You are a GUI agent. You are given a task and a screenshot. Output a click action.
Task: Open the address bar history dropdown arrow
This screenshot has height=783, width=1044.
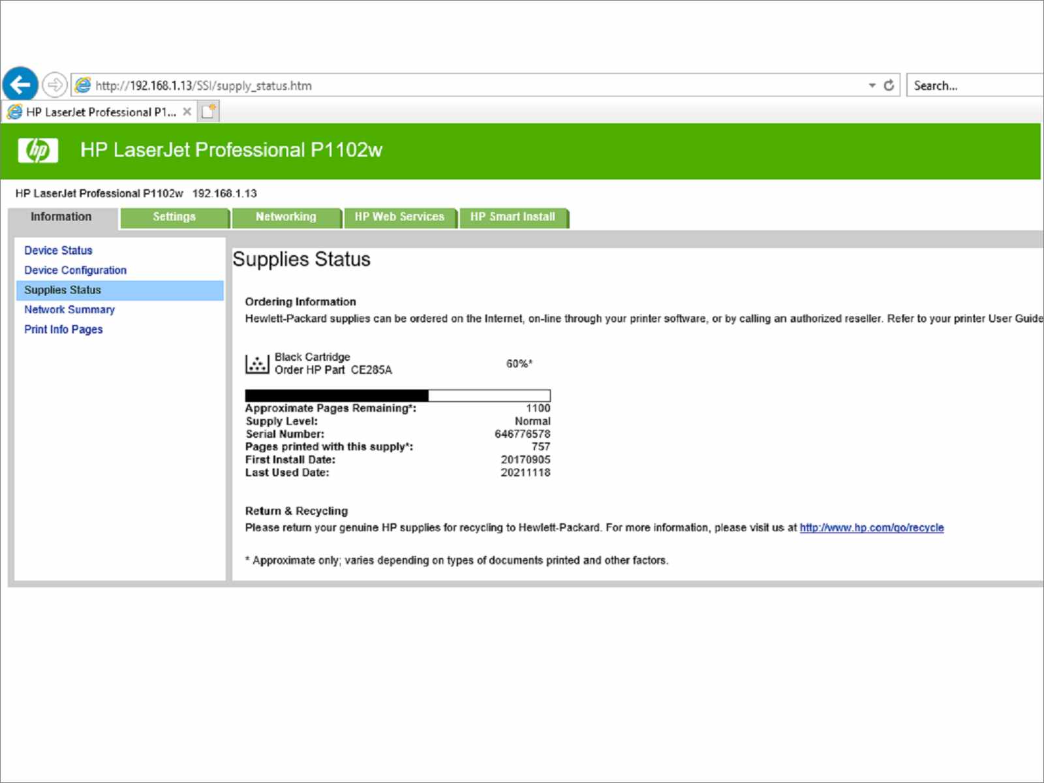[x=872, y=85]
